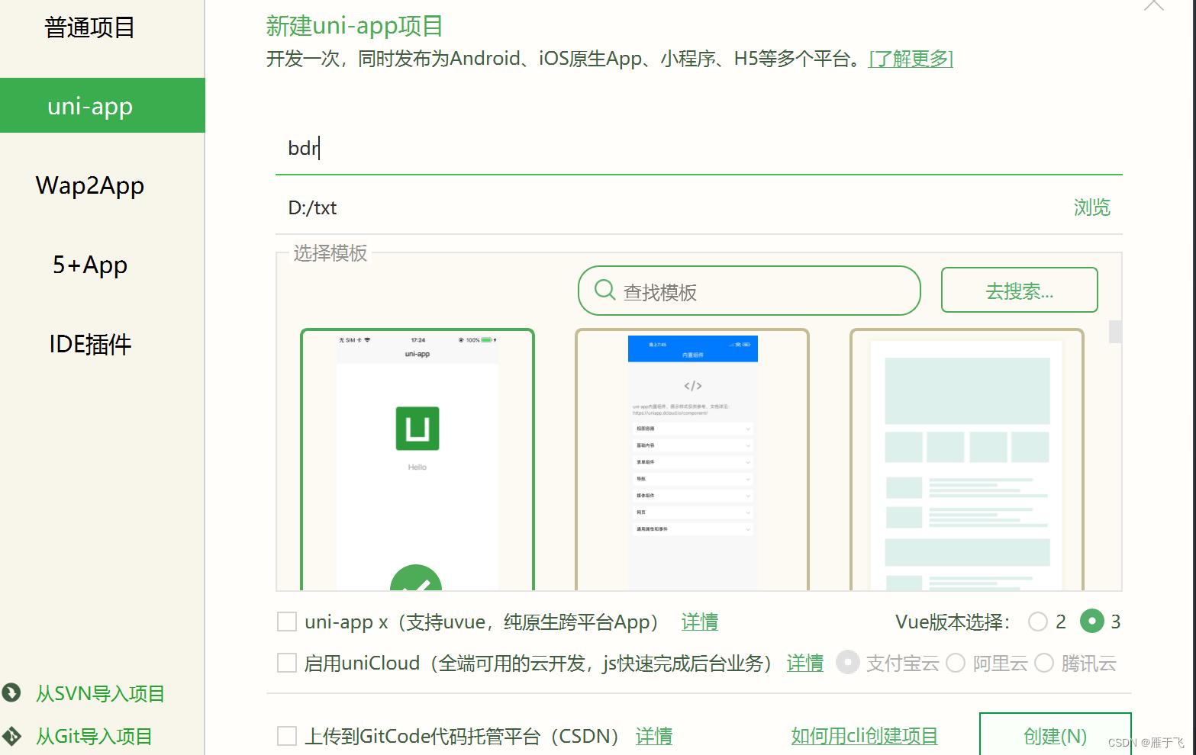The image size is (1196, 755).
Task: Tick 上传到GitCode代码托管平台 checkbox
Action: click(287, 736)
